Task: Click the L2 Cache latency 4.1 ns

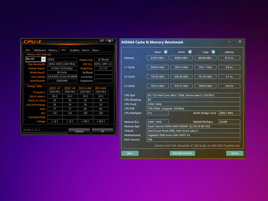Action: pyautogui.click(x=229, y=77)
